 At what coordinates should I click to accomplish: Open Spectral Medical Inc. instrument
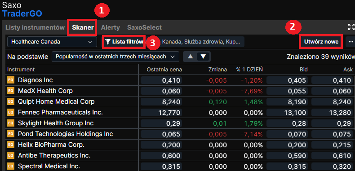click(49, 166)
